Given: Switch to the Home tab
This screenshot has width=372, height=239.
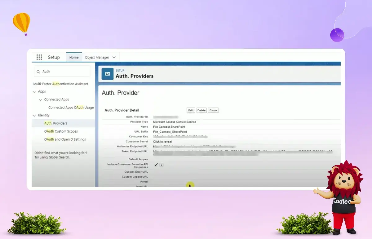Looking at the screenshot, I should click(74, 57).
